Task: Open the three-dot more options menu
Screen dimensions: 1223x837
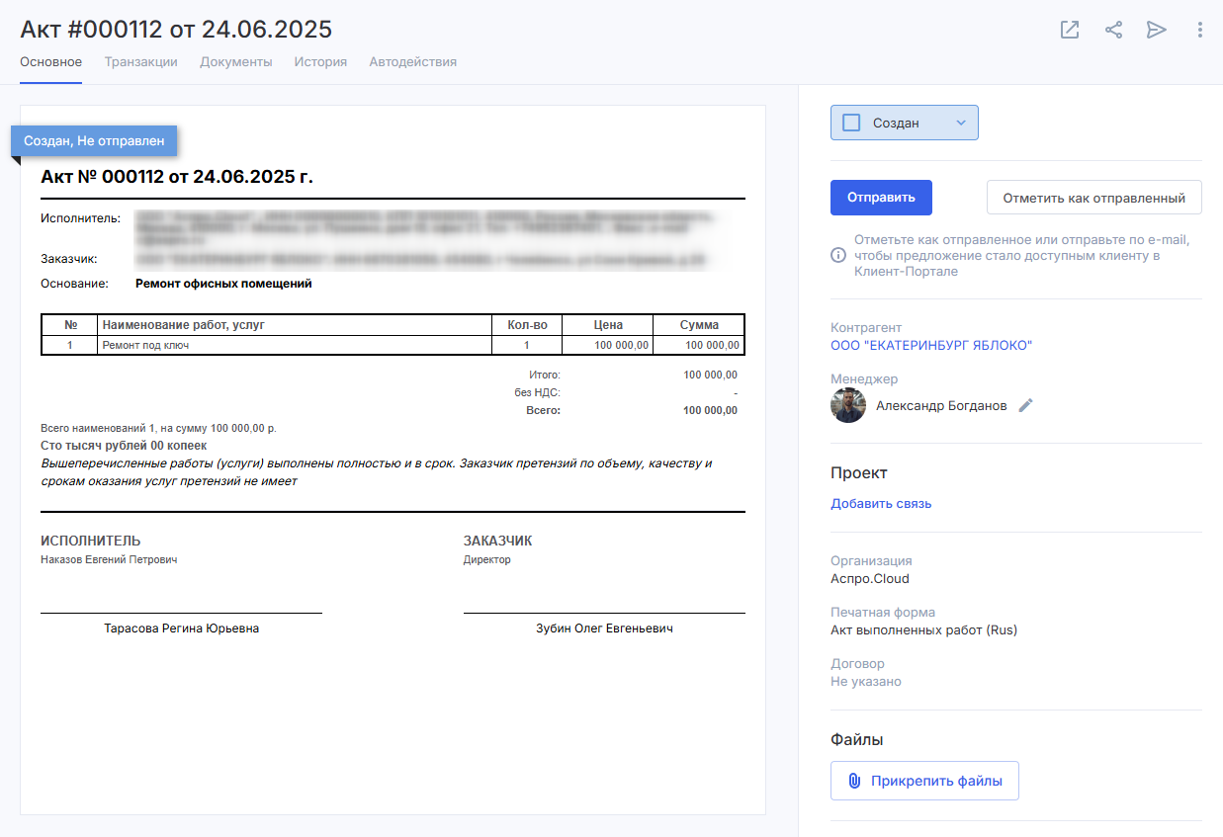Action: click(x=1199, y=30)
